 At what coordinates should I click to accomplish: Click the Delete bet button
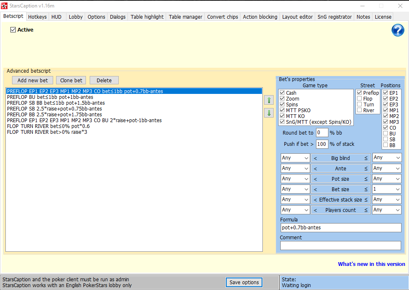(104, 81)
